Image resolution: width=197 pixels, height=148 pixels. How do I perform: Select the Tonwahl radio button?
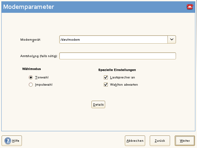coord(31,77)
